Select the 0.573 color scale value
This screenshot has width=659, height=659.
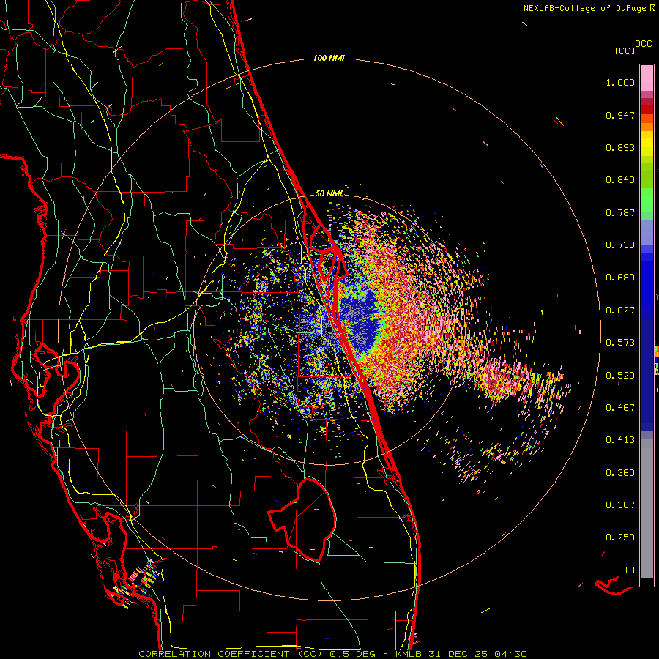pyautogui.click(x=620, y=343)
